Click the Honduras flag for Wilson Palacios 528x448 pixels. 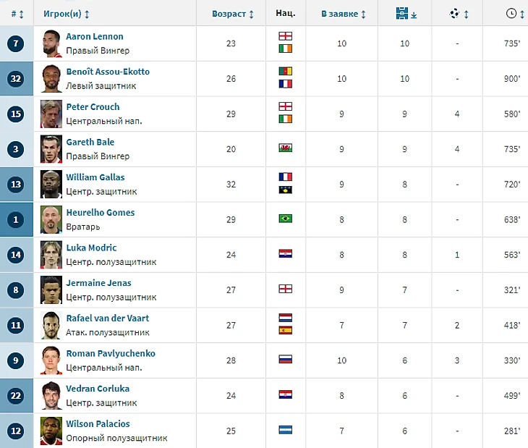tap(285, 430)
